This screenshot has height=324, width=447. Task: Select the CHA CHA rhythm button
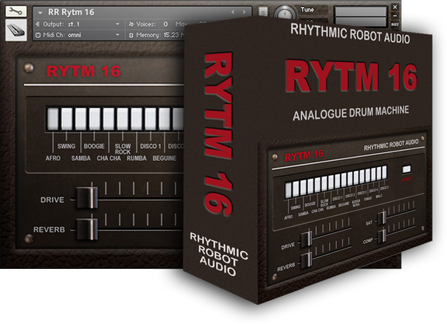point(109,118)
